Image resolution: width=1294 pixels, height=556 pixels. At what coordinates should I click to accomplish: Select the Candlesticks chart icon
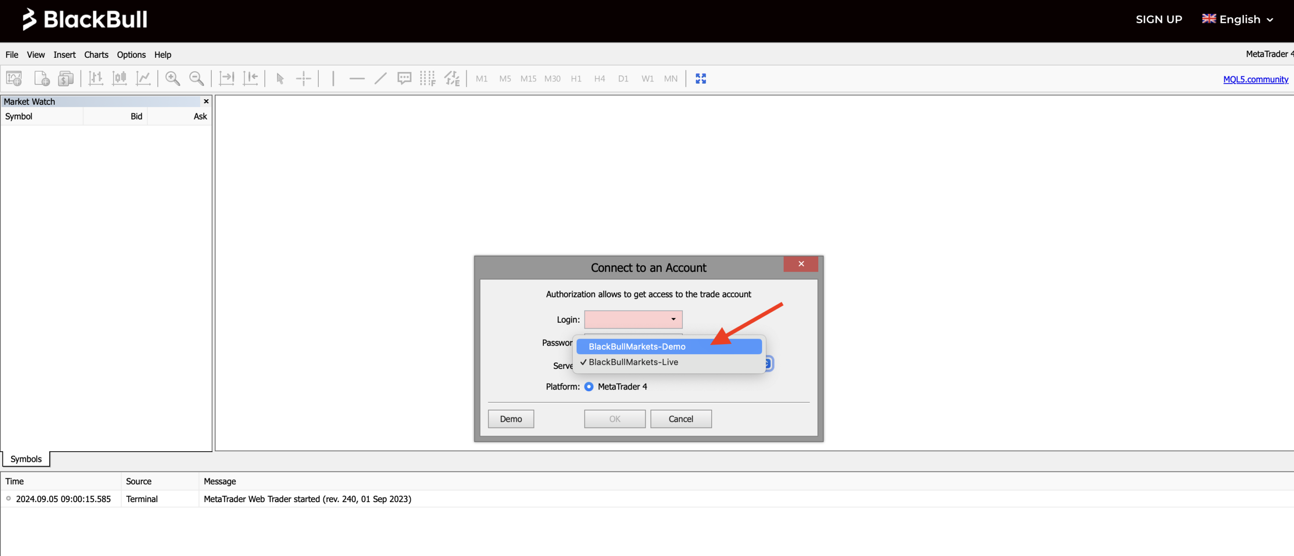119,79
